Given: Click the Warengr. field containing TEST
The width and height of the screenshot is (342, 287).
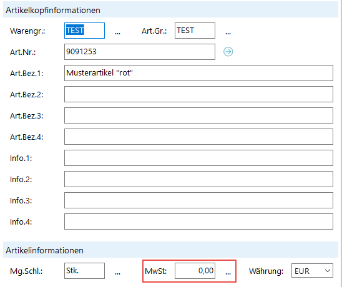Looking at the screenshot, I should pyautogui.click(x=84, y=31).
